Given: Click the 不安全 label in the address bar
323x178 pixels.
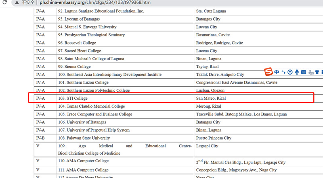Looking at the screenshot, I should coord(28,2).
